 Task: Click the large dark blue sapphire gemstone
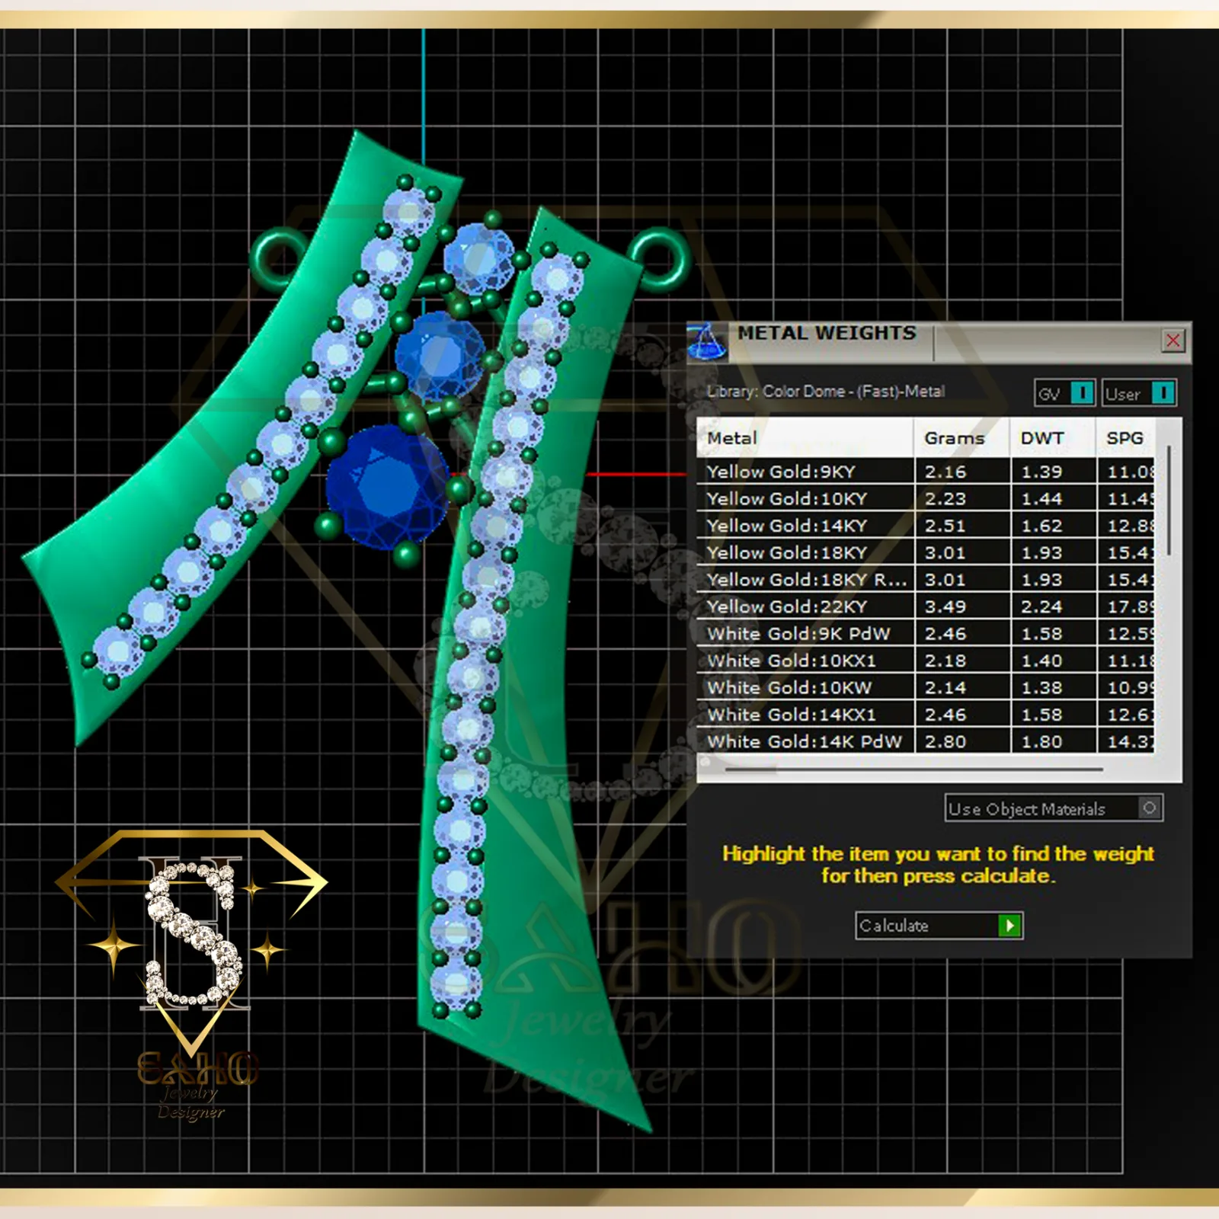[x=388, y=488]
